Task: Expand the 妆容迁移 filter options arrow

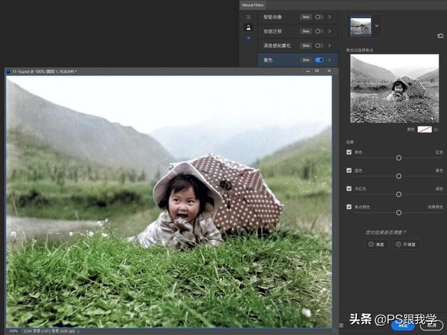Action: click(330, 31)
